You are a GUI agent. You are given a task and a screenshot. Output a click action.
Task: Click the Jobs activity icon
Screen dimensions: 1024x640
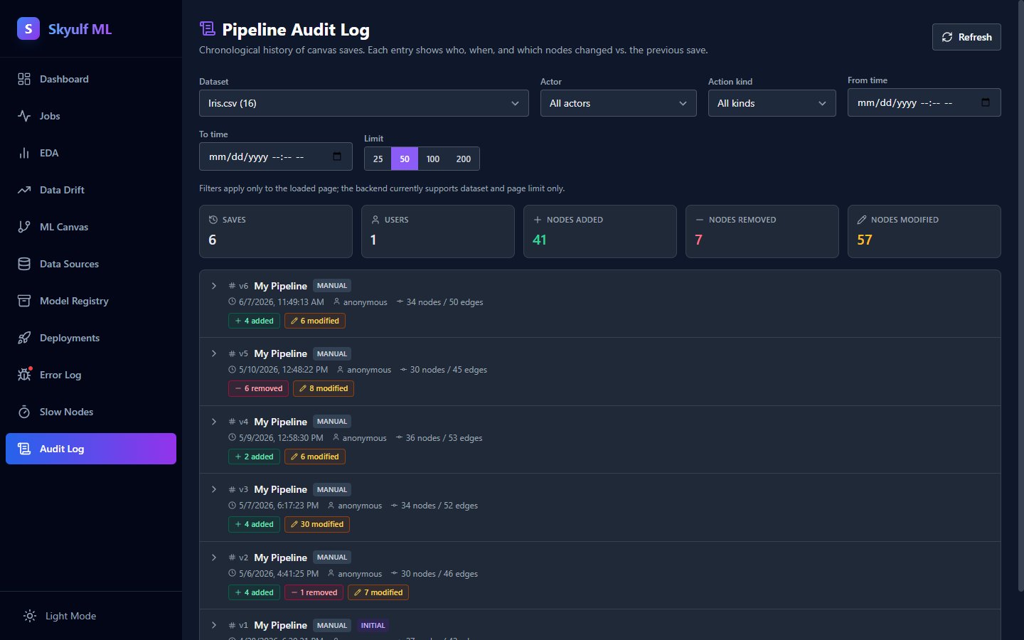tap(24, 116)
